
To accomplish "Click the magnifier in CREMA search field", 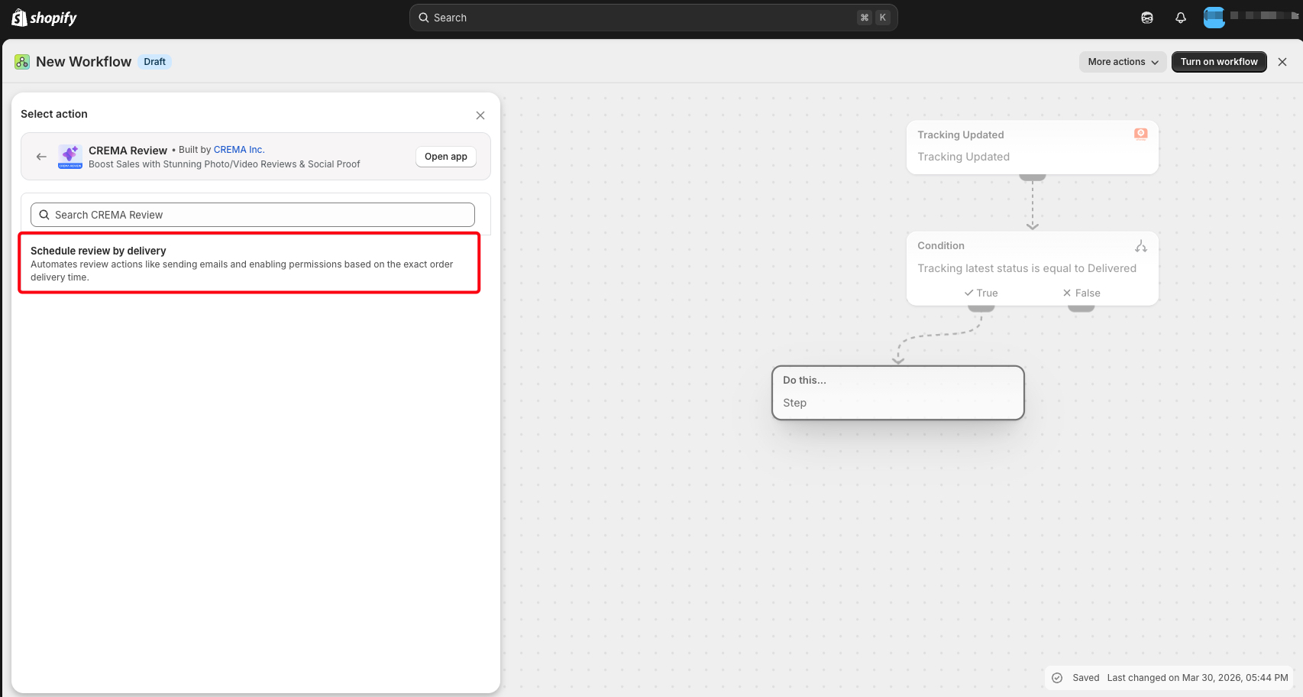I will [x=44, y=215].
